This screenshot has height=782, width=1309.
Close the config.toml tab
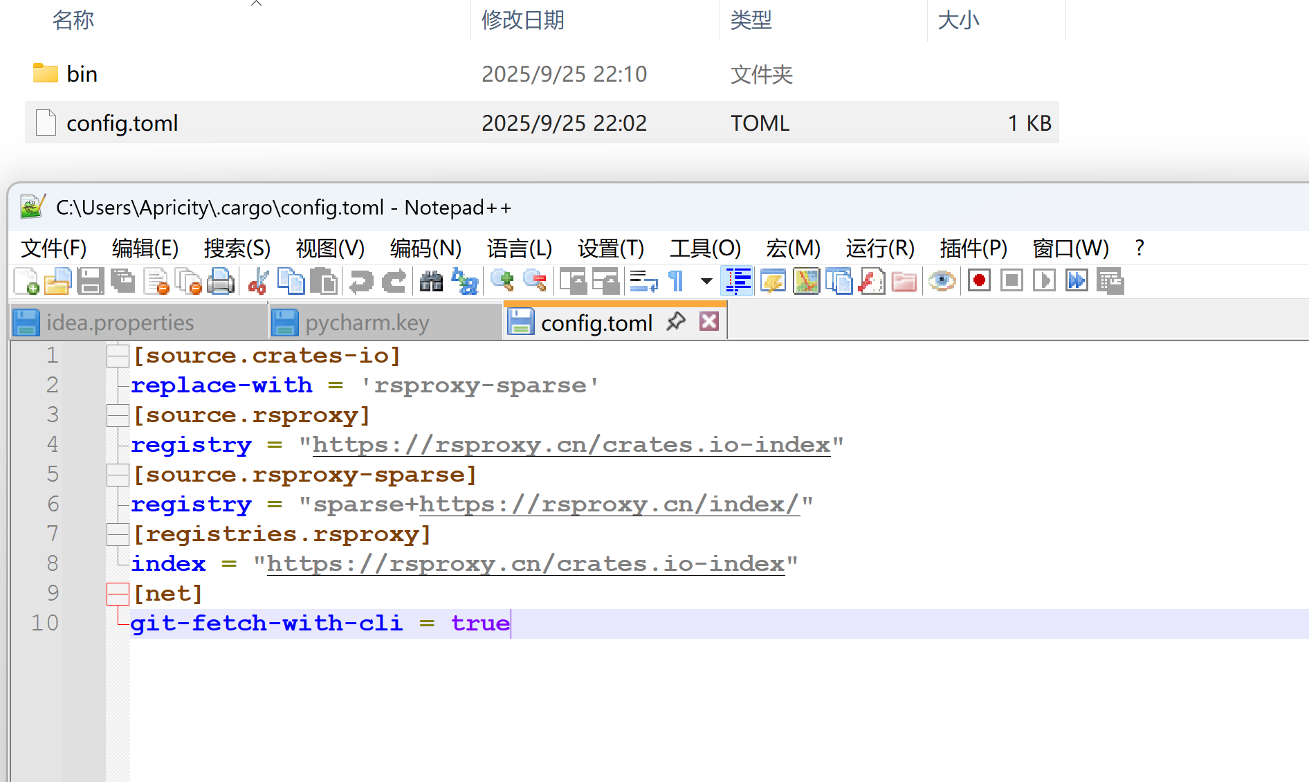[x=709, y=321]
